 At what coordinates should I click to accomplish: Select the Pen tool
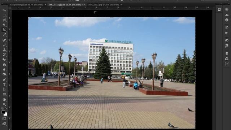click(4, 79)
